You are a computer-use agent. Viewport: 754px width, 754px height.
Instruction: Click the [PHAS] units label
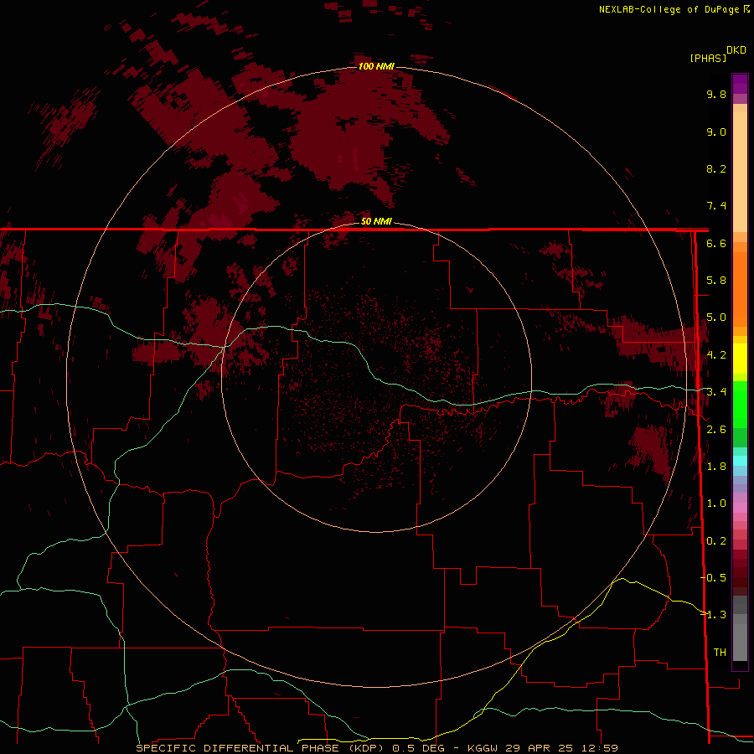708,58
